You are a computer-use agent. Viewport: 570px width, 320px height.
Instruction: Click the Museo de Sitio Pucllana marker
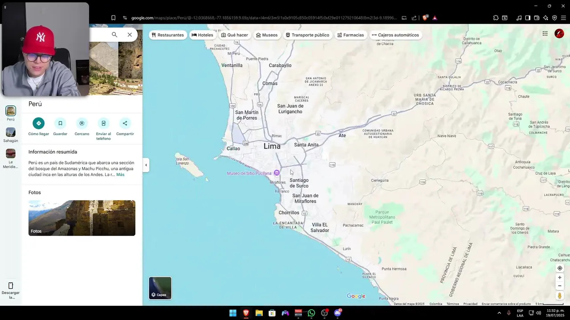pyautogui.click(x=277, y=173)
